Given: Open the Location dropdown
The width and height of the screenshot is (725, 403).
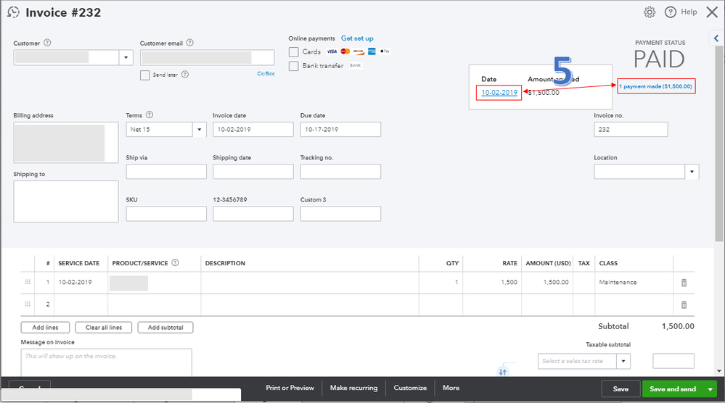Looking at the screenshot, I should tap(692, 172).
